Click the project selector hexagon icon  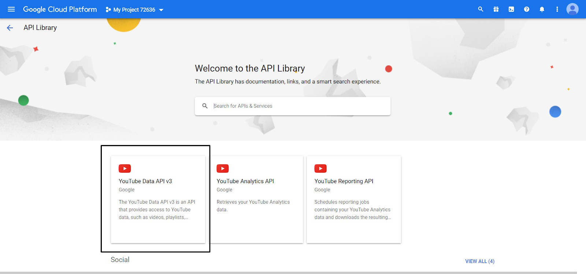click(x=108, y=10)
